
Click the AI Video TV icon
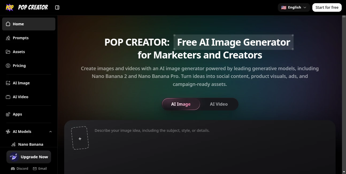point(8,97)
